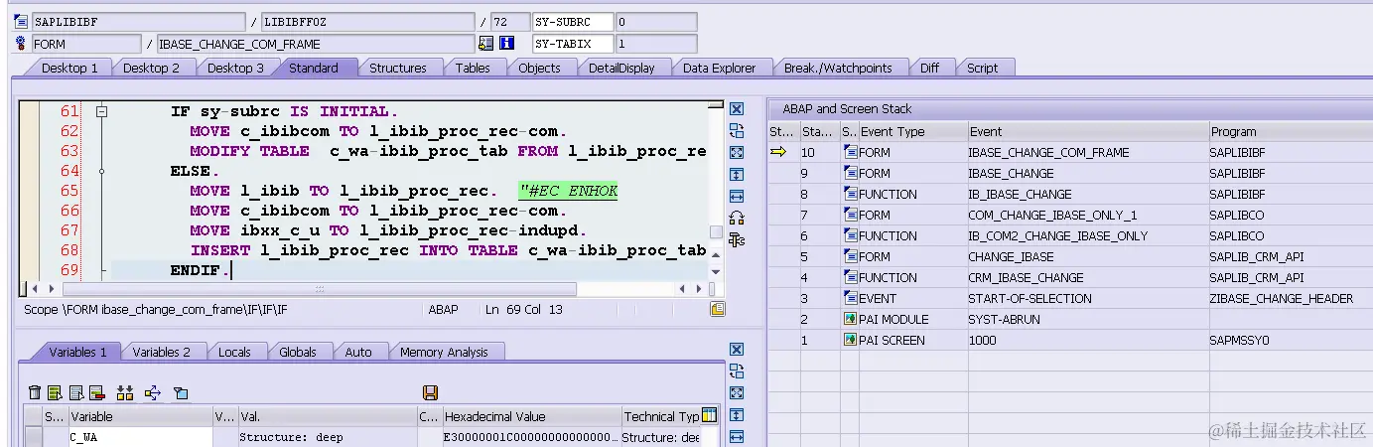1373x447 pixels.
Task: Click the FORM event icon in header
Action: (x=22, y=44)
